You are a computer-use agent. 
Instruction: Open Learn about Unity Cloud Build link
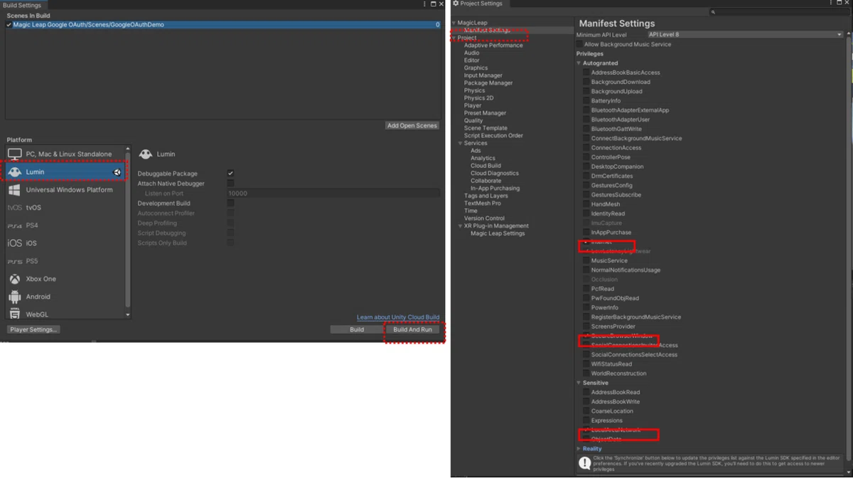[x=398, y=317]
